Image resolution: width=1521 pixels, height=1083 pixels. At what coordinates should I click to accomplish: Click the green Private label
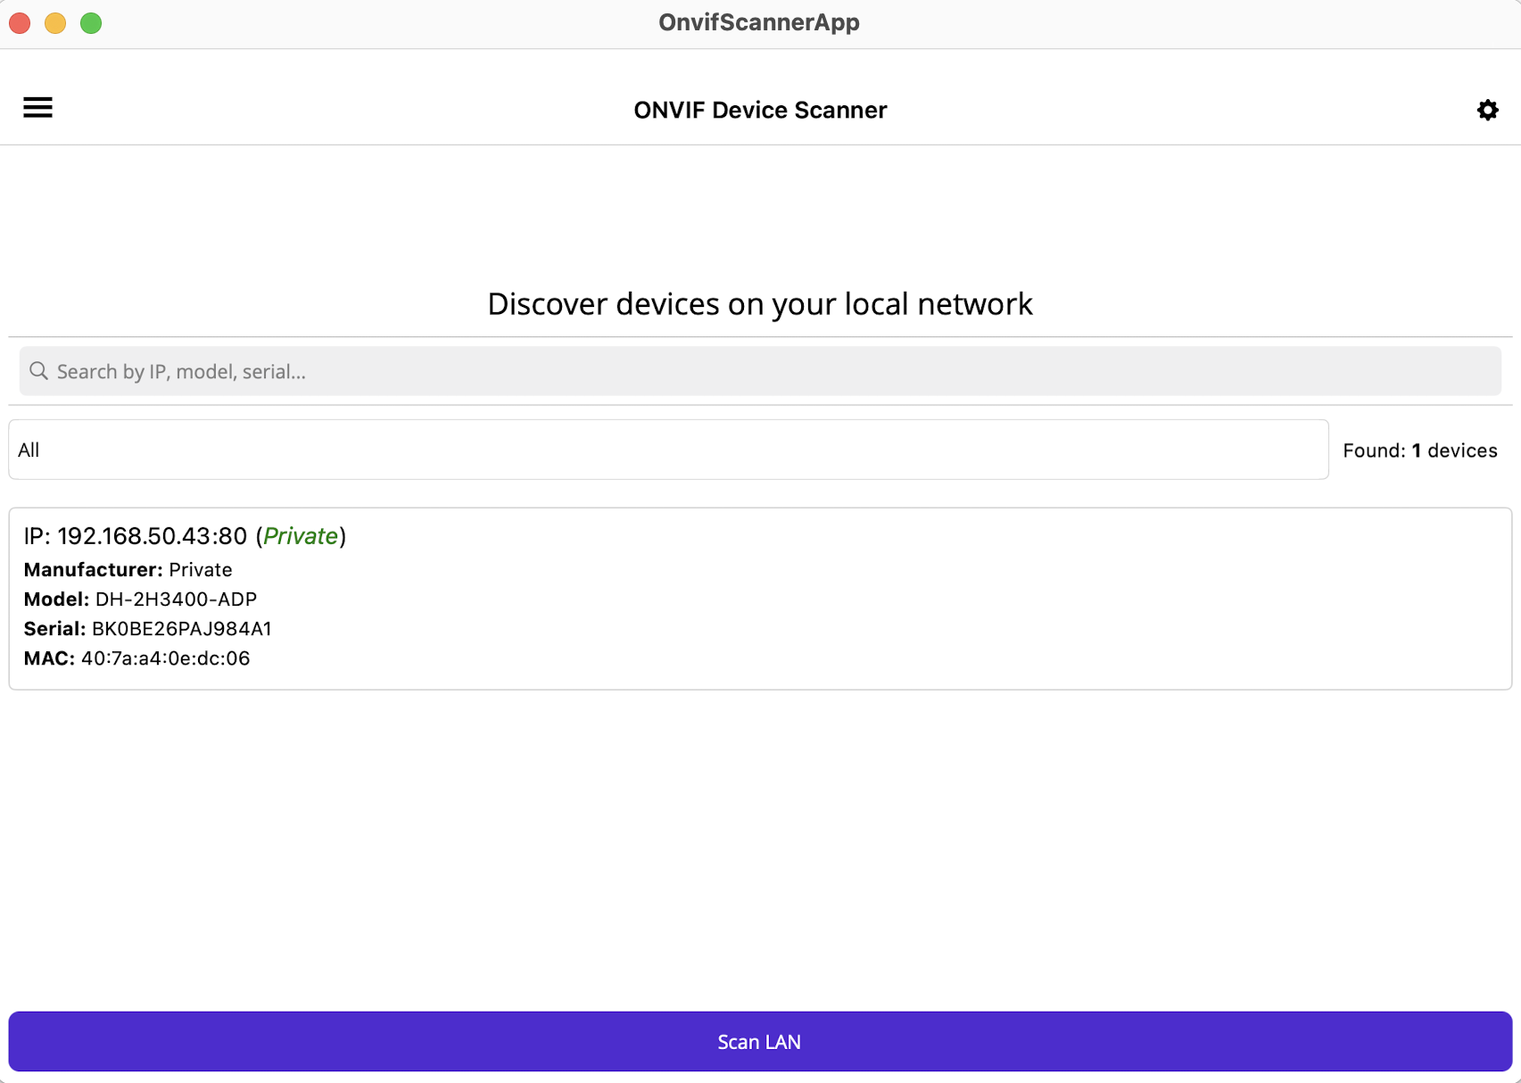pos(301,536)
